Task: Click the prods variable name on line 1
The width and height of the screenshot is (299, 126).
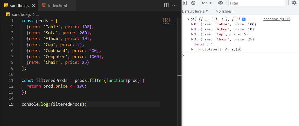Action: click(x=42, y=21)
